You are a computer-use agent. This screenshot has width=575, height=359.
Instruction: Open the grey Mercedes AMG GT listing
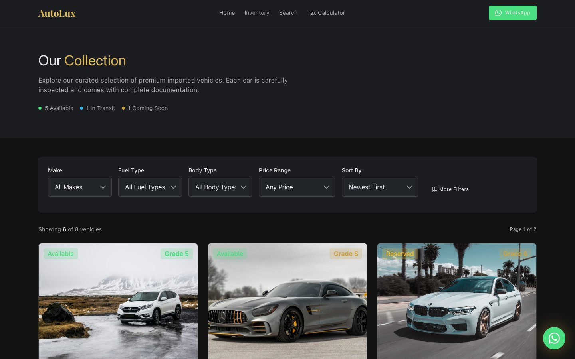pos(287,301)
